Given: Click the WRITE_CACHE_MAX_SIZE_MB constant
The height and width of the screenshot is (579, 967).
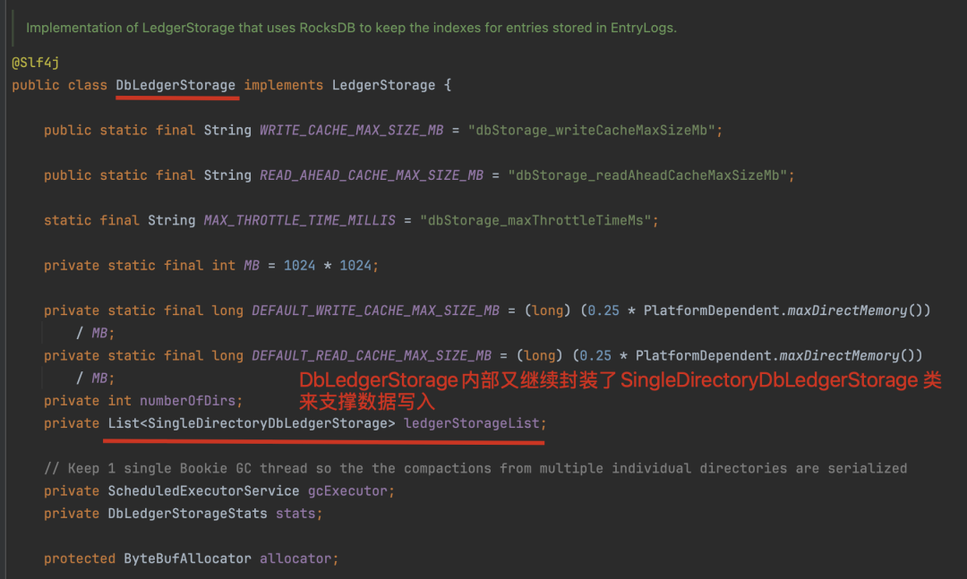Looking at the screenshot, I should coord(351,130).
